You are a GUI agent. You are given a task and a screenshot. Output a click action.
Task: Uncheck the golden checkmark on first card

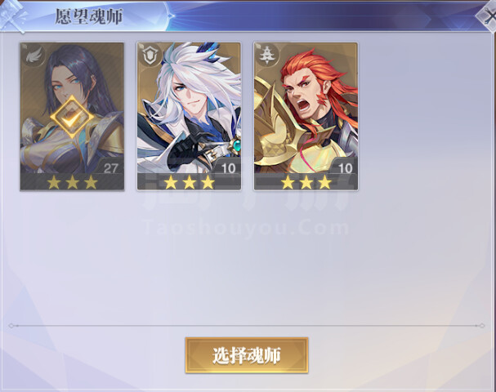pos(72,117)
